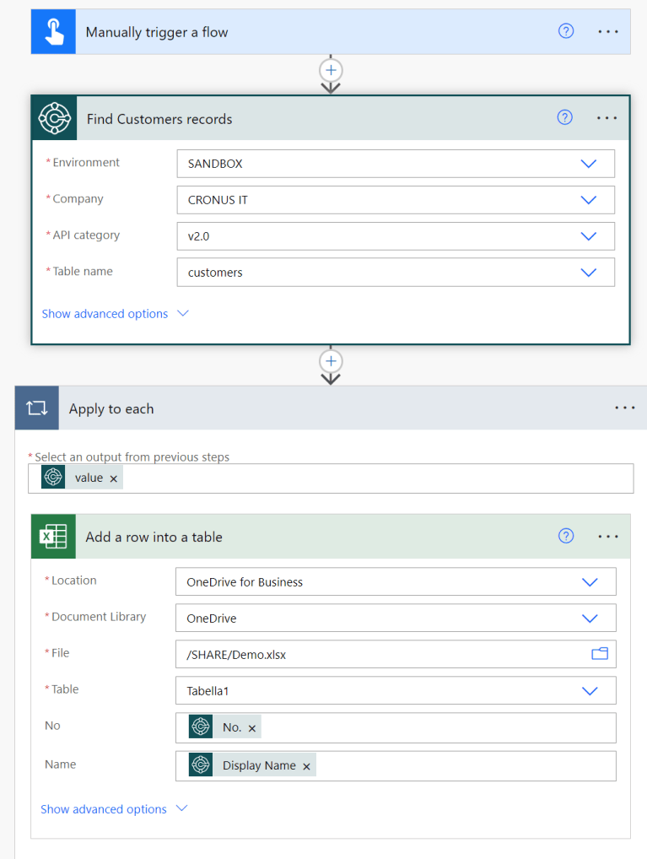The width and height of the screenshot is (647, 859).
Task: Open help for Manually trigger a flow
Action: pyautogui.click(x=566, y=31)
